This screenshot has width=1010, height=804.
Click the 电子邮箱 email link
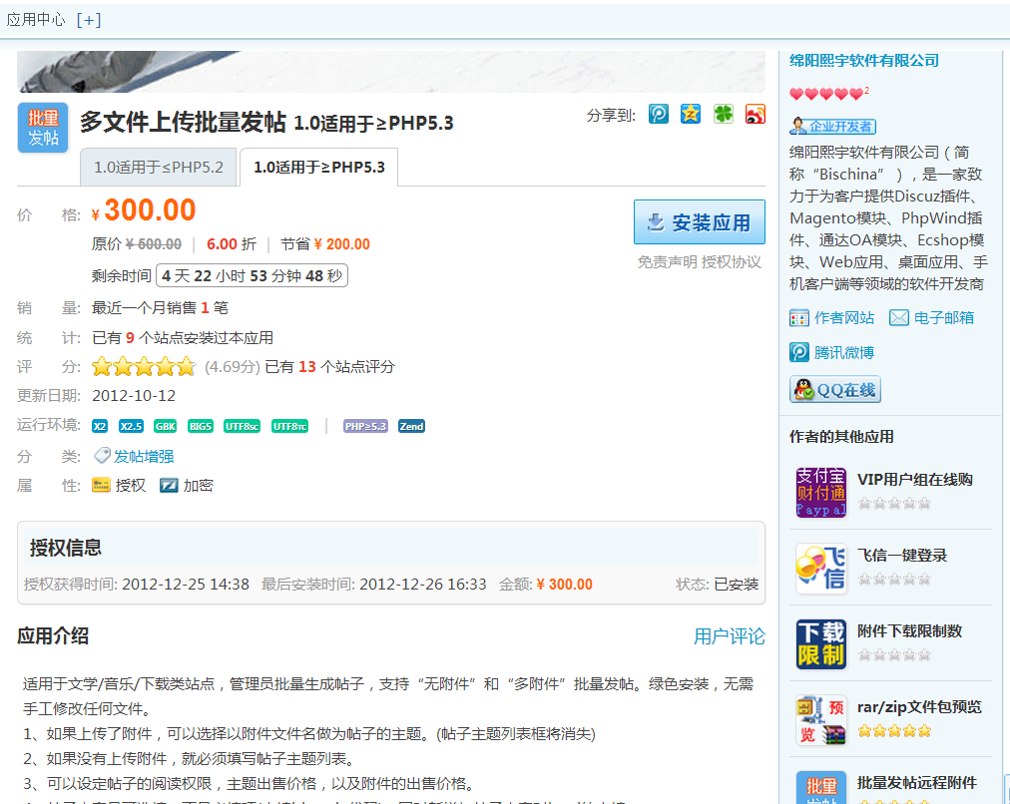(943, 318)
